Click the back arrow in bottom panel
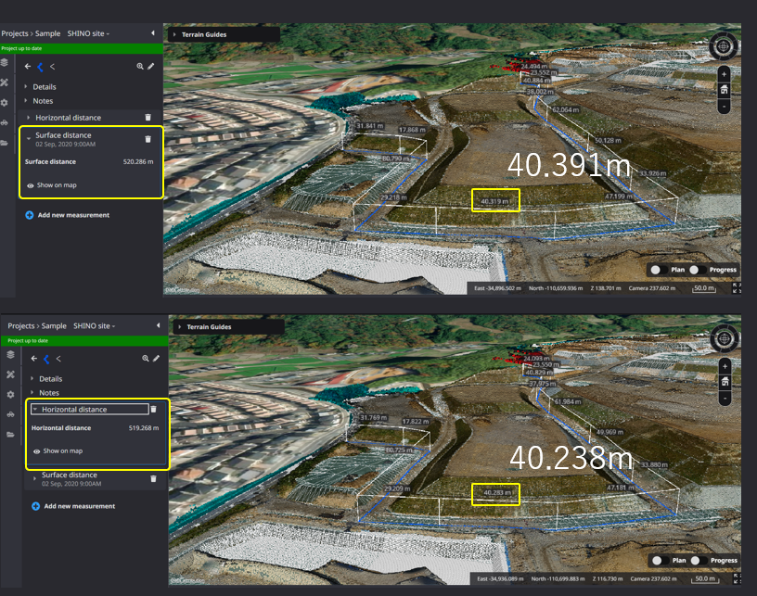This screenshot has width=757, height=596. (33, 359)
